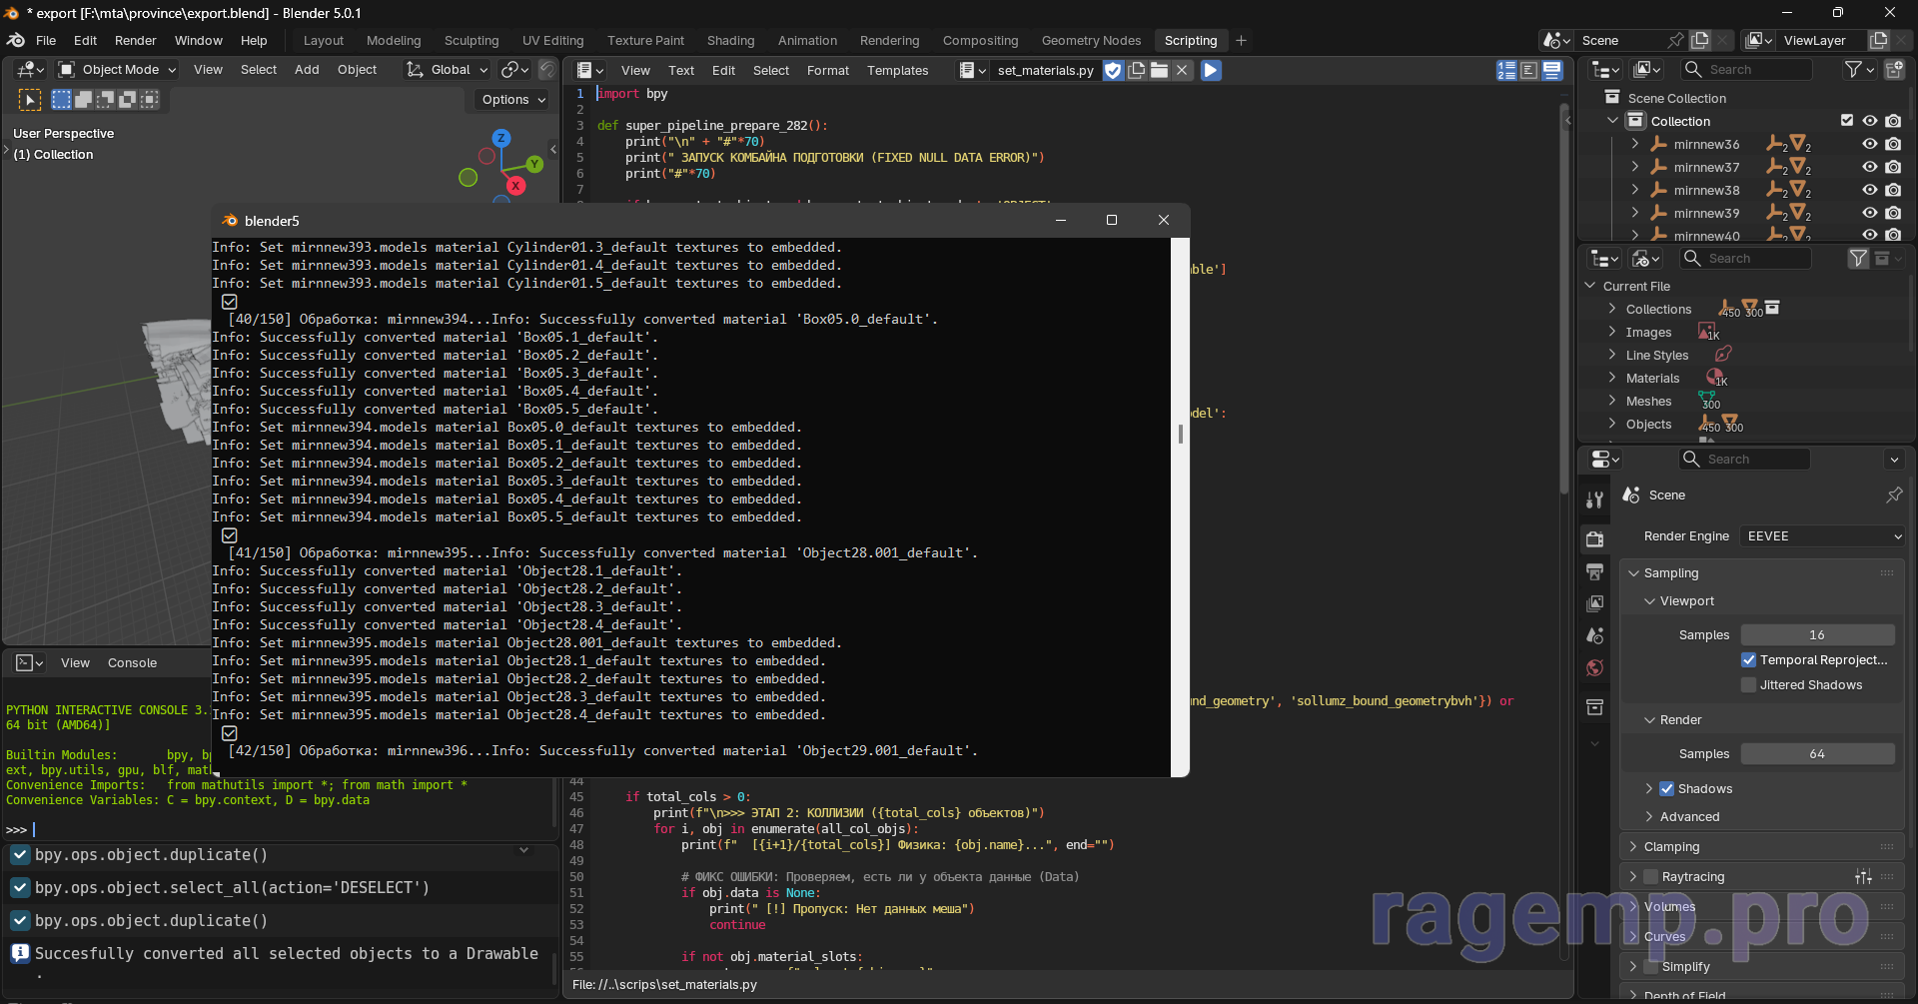Open the Render Engine EEVEE dropdown
The image size is (1918, 1004).
(x=1821, y=536)
